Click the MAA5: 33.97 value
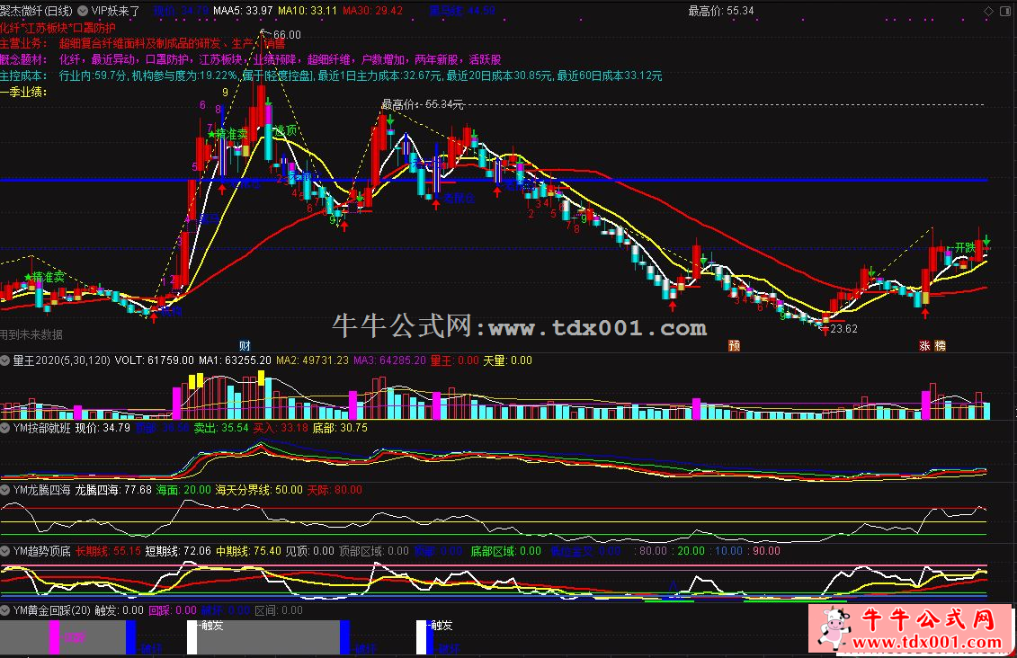 point(243,11)
